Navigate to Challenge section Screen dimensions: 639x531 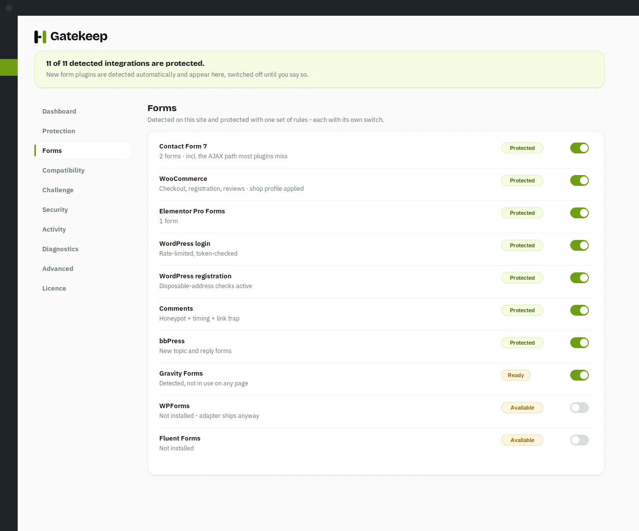(x=83, y=190)
